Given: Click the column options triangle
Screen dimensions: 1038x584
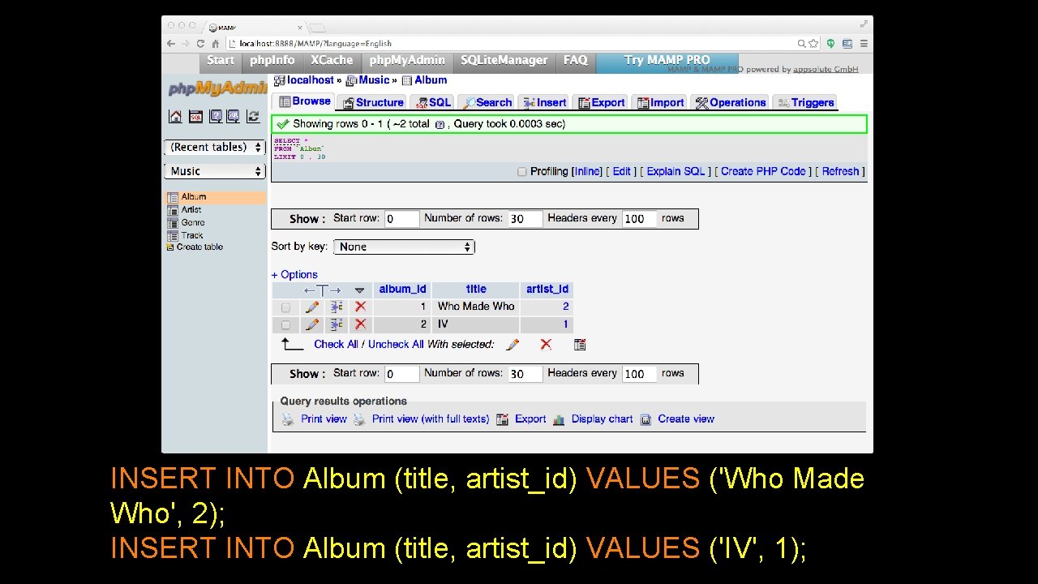Looking at the screenshot, I should click(359, 290).
